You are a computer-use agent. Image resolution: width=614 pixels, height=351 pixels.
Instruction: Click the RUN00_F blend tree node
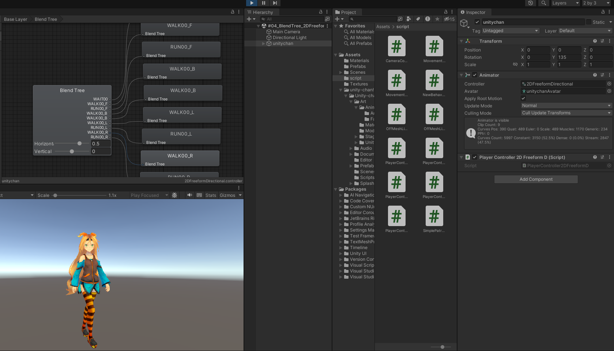(x=181, y=49)
